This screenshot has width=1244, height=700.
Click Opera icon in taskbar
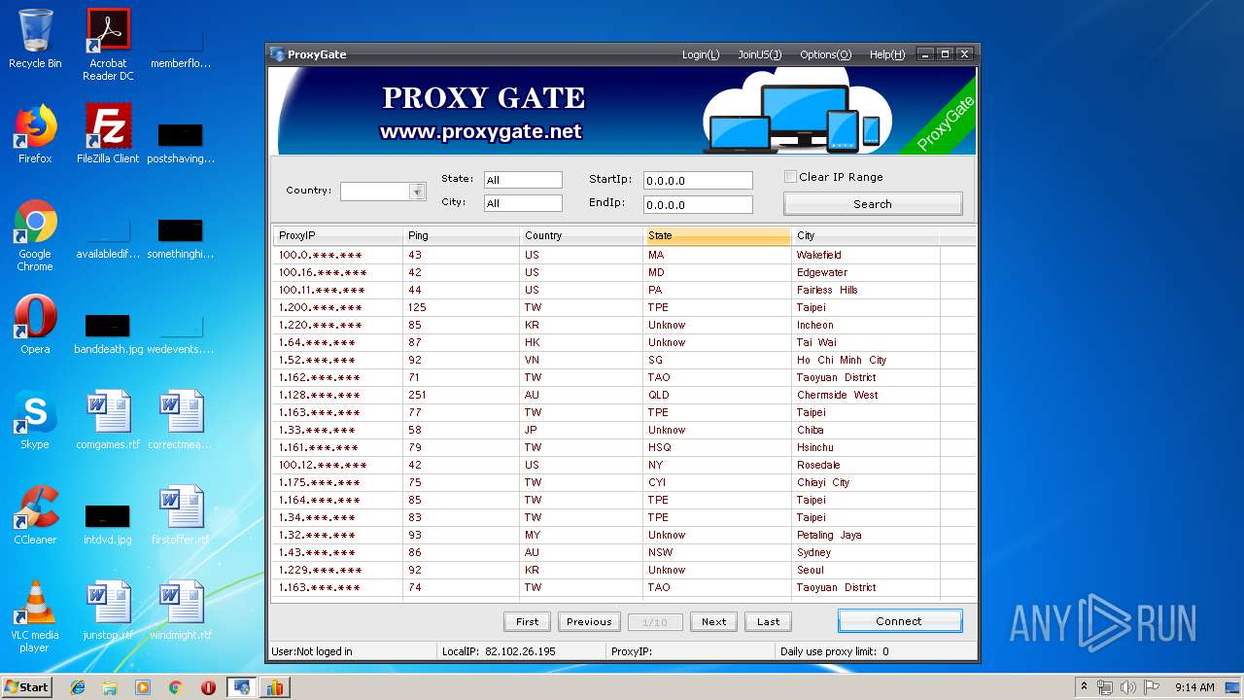pyautogui.click(x=208, y=687)
